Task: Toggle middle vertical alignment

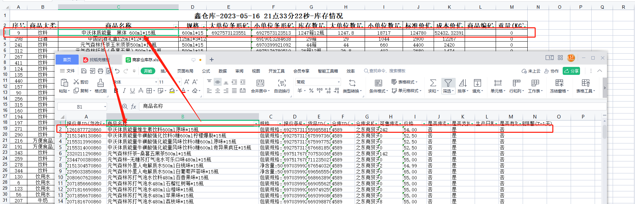Action: pyautogui.click(x=217, y=82)
